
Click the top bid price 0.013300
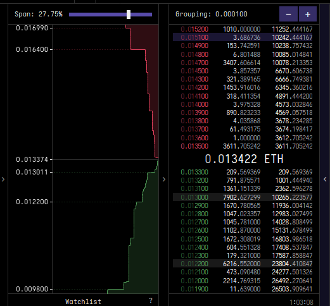194,172
